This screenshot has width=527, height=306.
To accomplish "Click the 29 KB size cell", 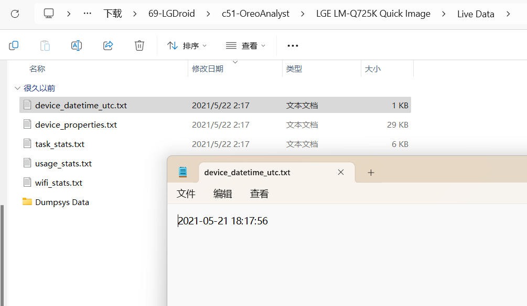I will tap(397, 124).
